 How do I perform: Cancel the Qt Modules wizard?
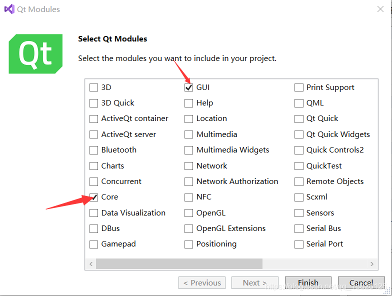click(361, 283)
